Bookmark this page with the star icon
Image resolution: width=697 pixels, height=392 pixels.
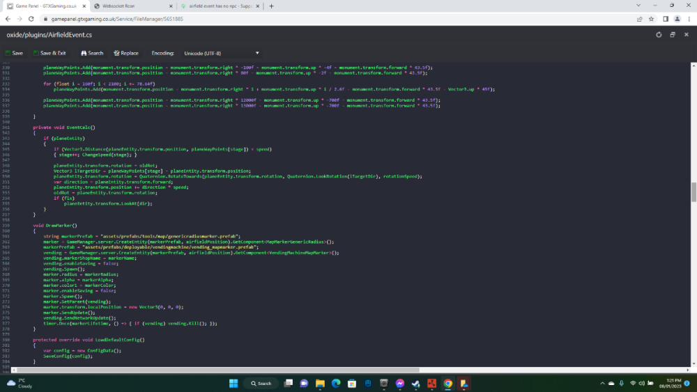651,19
